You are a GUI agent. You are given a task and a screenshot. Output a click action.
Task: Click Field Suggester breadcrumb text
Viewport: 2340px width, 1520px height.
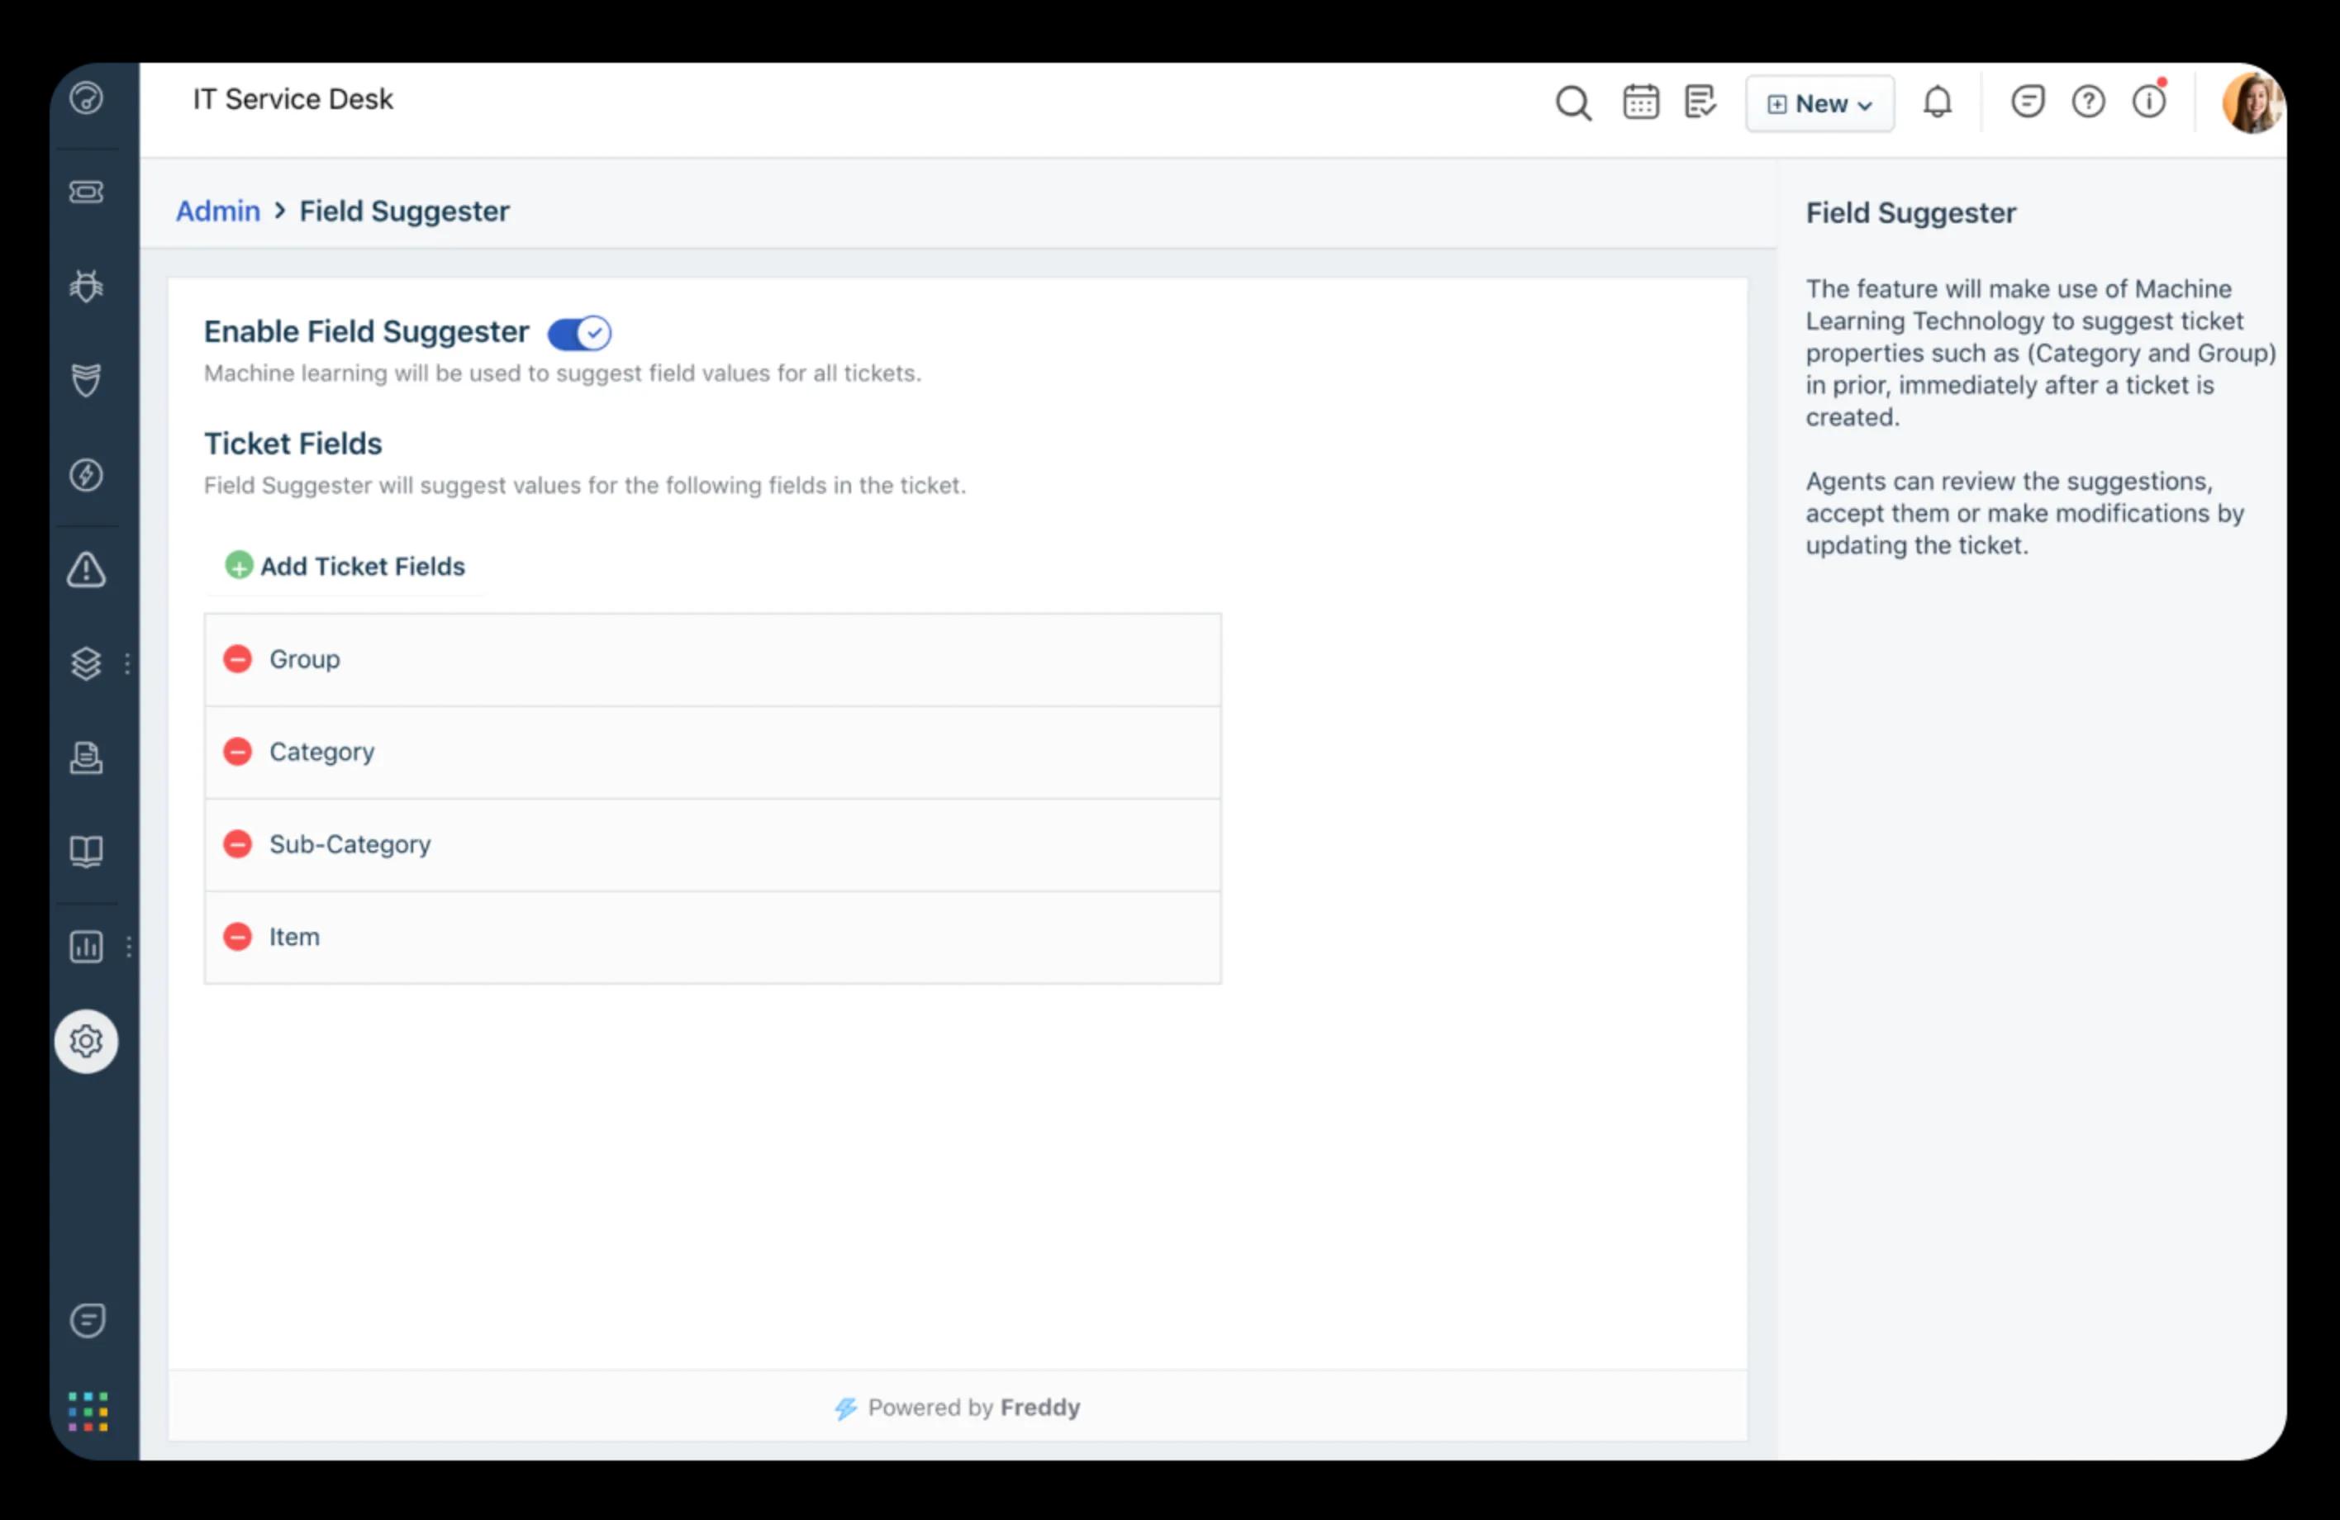[x=405, y=211]
